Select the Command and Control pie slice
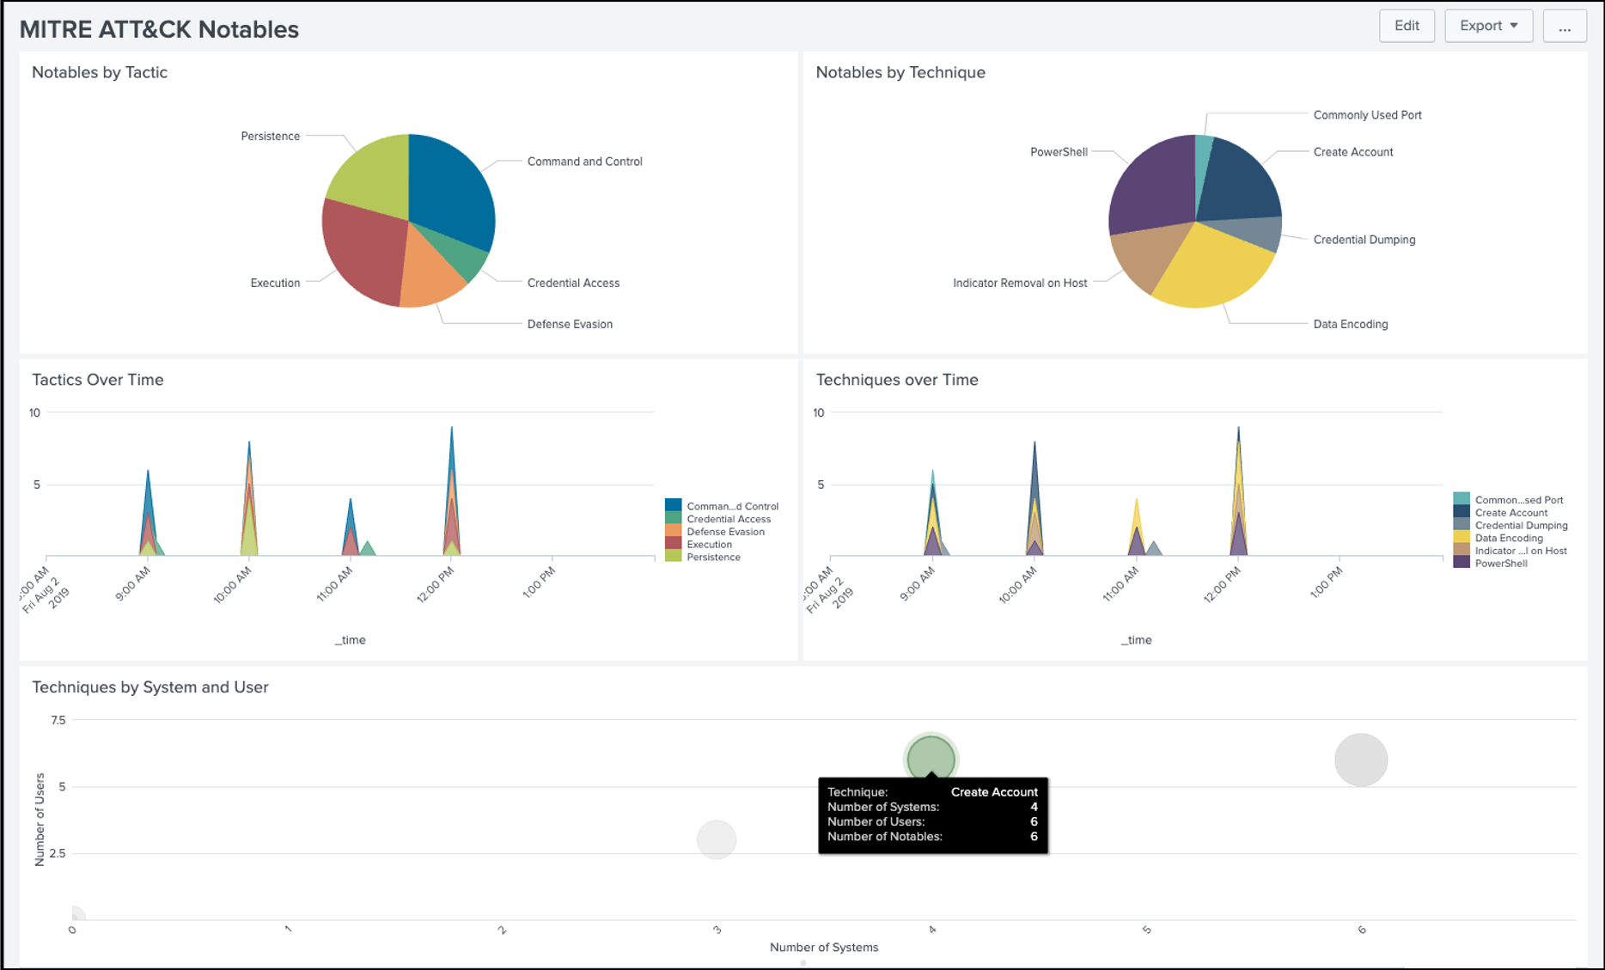Screen dimensions: 1605x970 coord(451,193)
